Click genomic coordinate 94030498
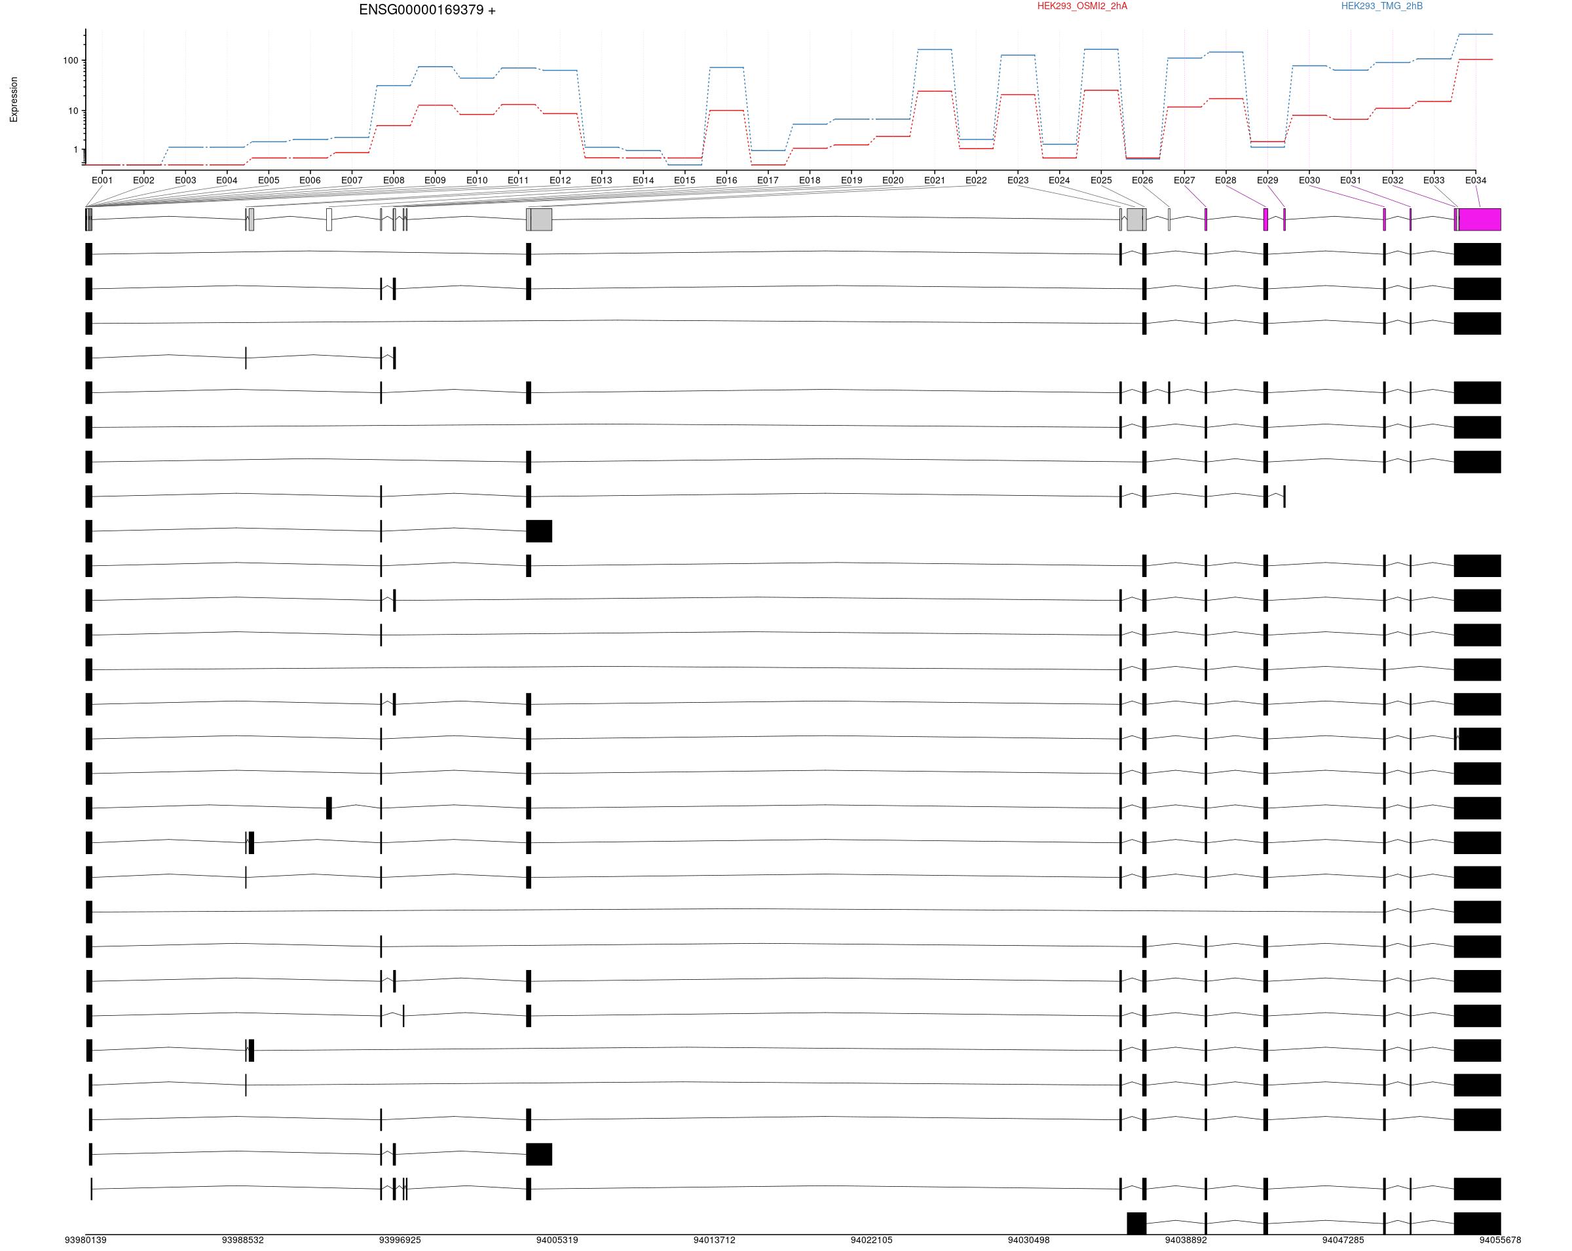Screen dimensions: 1572x1251 (x=1029, y=1239)
